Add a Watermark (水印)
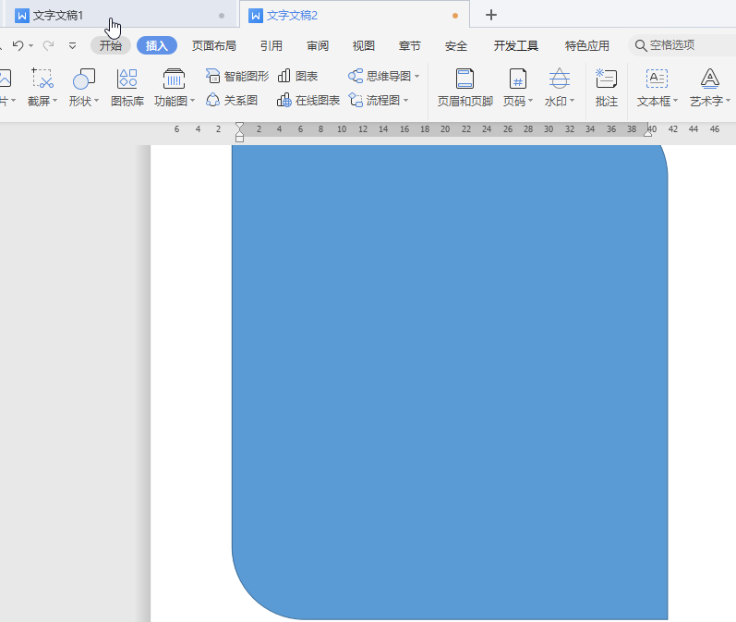Screen dimensions: 736x622 coord(559,88)
